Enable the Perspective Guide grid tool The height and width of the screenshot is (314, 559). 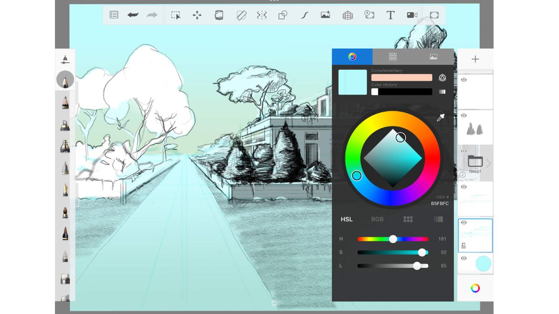[x=348, y=15]
